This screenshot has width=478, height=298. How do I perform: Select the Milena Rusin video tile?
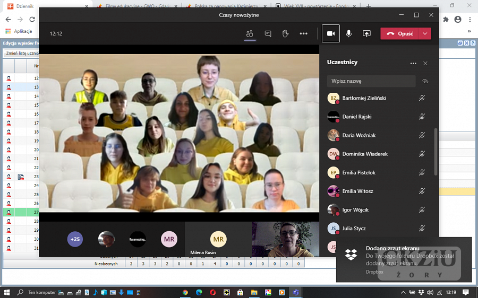click(218, 239)
